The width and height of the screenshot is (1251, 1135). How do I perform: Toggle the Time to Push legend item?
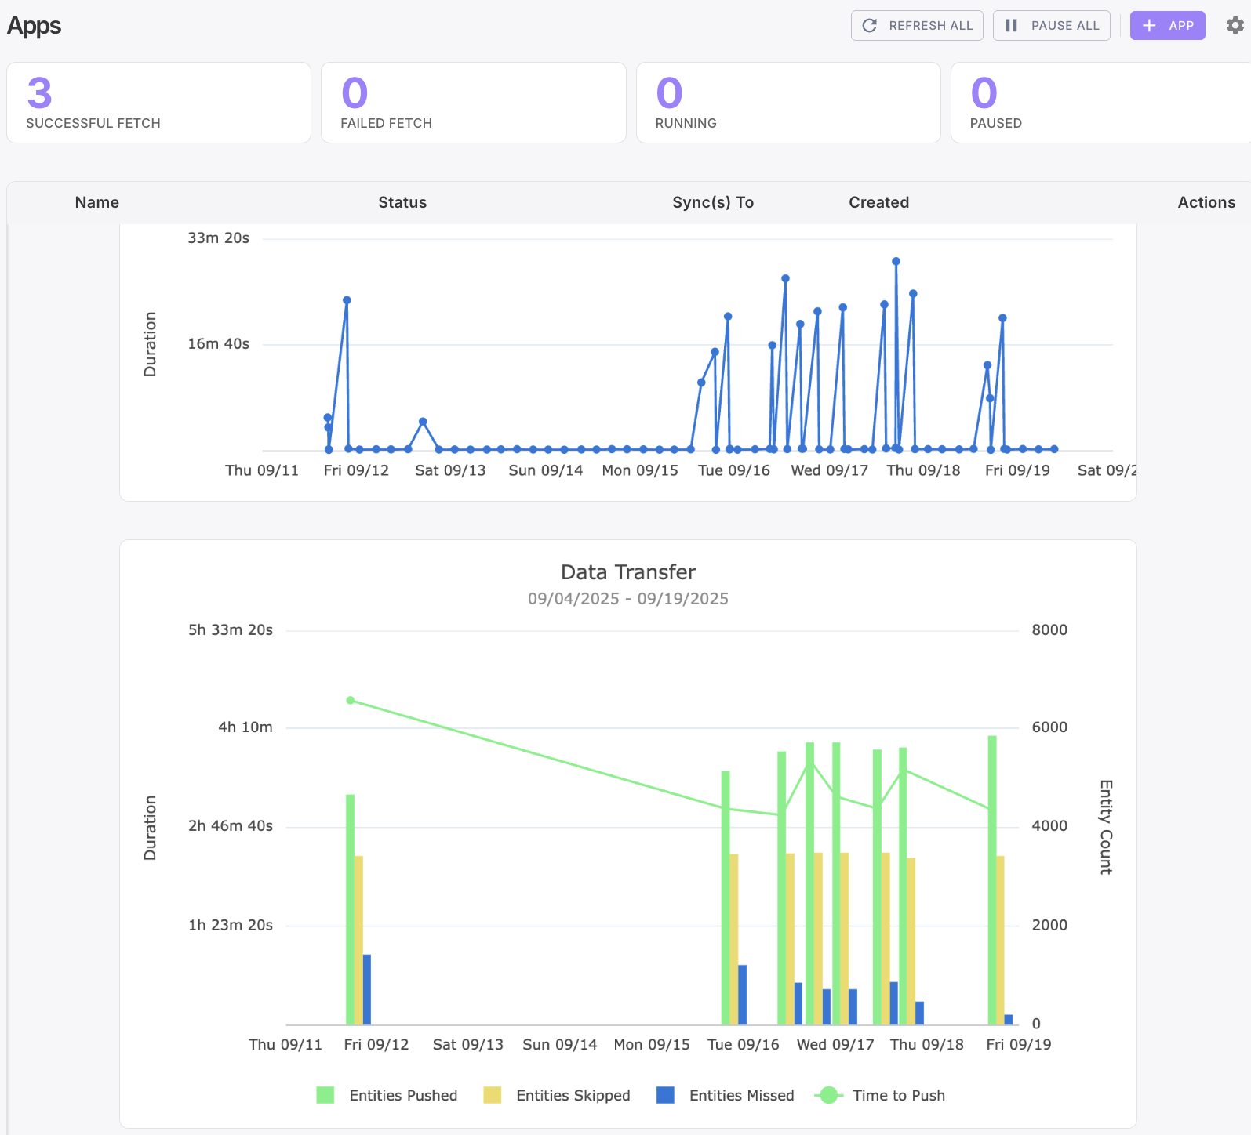coord(880,1095)
